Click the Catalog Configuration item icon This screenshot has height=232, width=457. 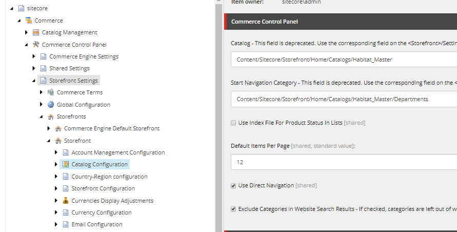pyautogui.click(x=66, y=164)
